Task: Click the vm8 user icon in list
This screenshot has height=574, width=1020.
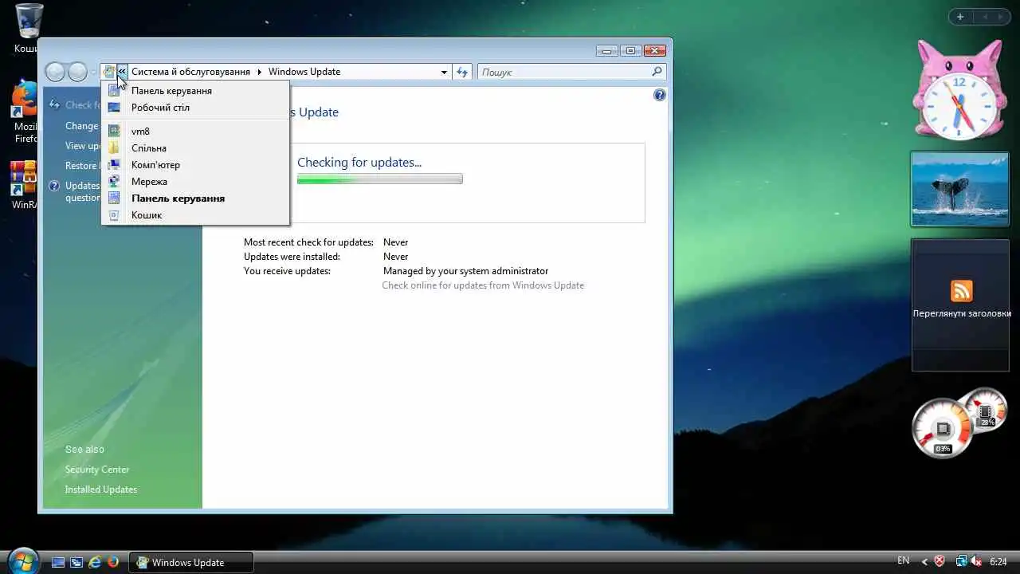Action: [114, 132]
